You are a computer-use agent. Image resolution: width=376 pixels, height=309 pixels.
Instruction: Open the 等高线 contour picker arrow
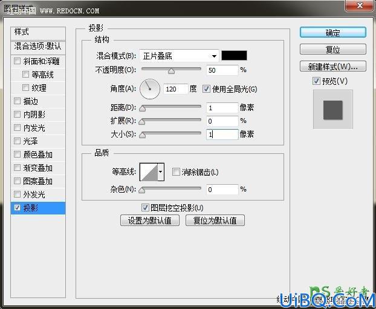click(x=161, y=172)
